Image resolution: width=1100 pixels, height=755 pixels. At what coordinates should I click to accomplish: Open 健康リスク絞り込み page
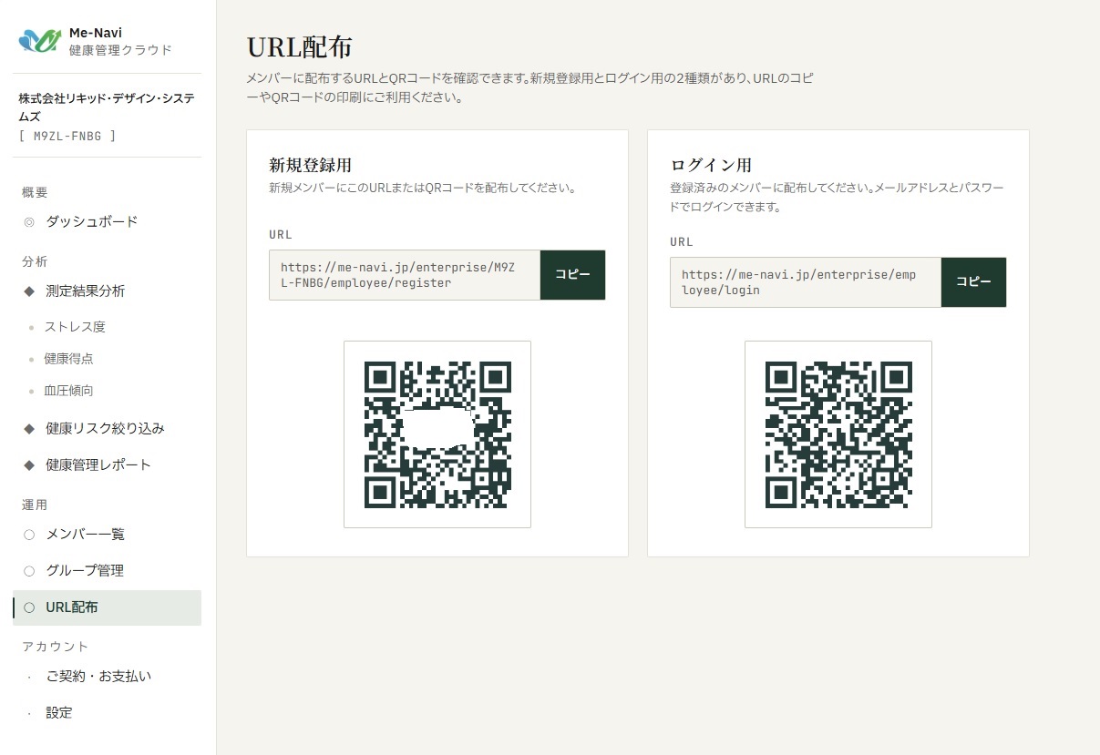[x=107, y=428]
